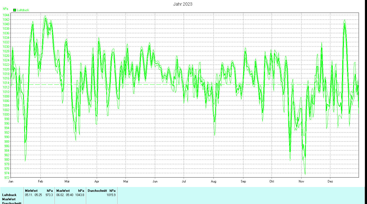Select the 984 tick label
Screen dimensions: 367x204
click(x=7, y=150)
